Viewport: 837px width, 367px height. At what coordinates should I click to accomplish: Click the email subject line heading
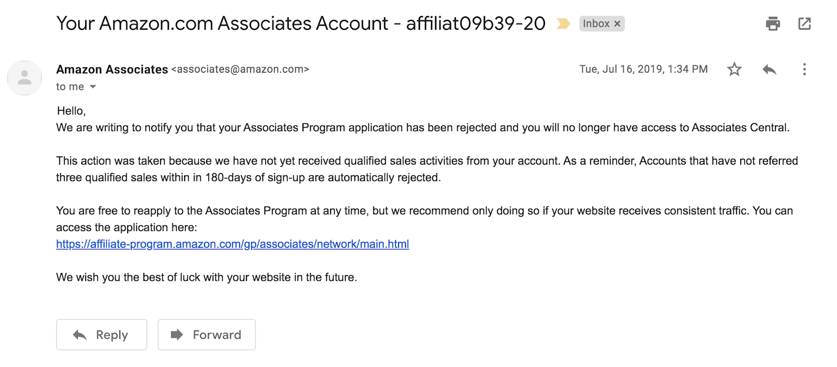[301, 24]
